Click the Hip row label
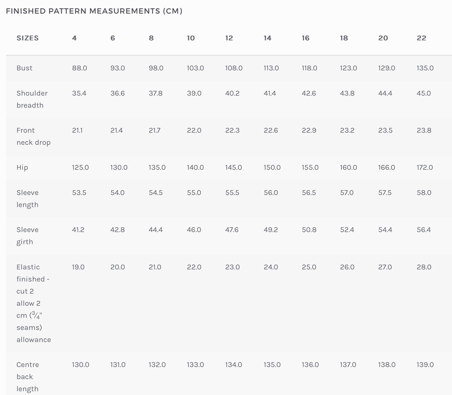The height and width of the screenshot is (395, 452). tap(22, 167)
